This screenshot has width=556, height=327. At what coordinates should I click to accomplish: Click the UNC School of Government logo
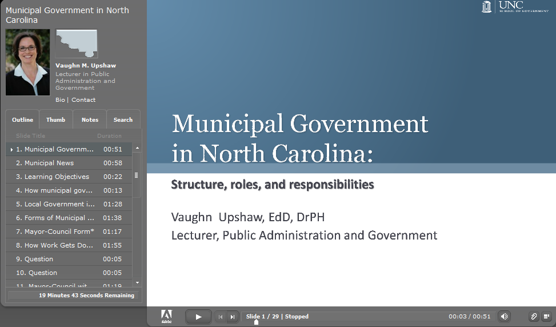click(515, 7)
